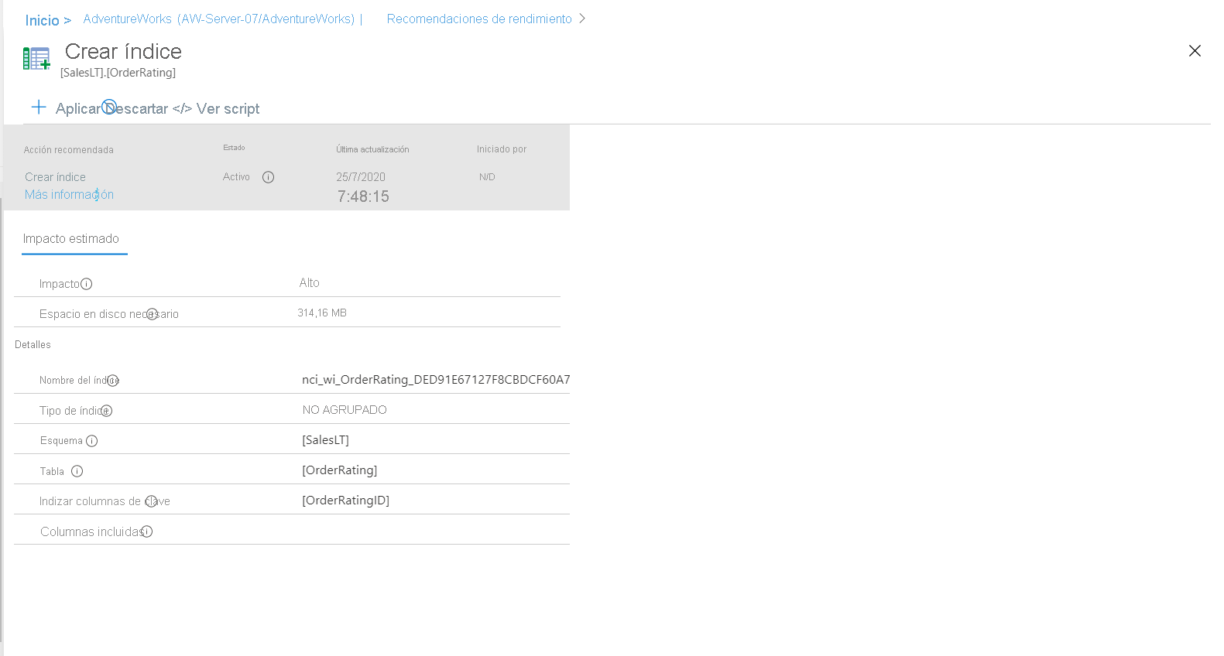The width and height of the screenshot is (1224, 656).
Task: Open the Más información link
Action: coord(69,194)
